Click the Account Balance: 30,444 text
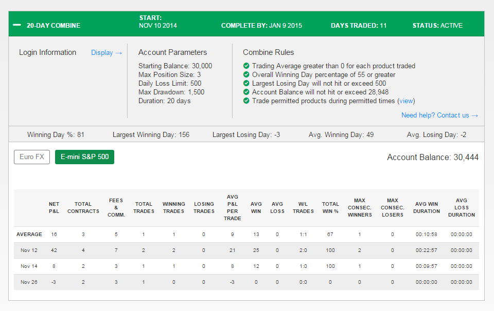494x311 pixels. pyautogui.click(x=433, y=157)
